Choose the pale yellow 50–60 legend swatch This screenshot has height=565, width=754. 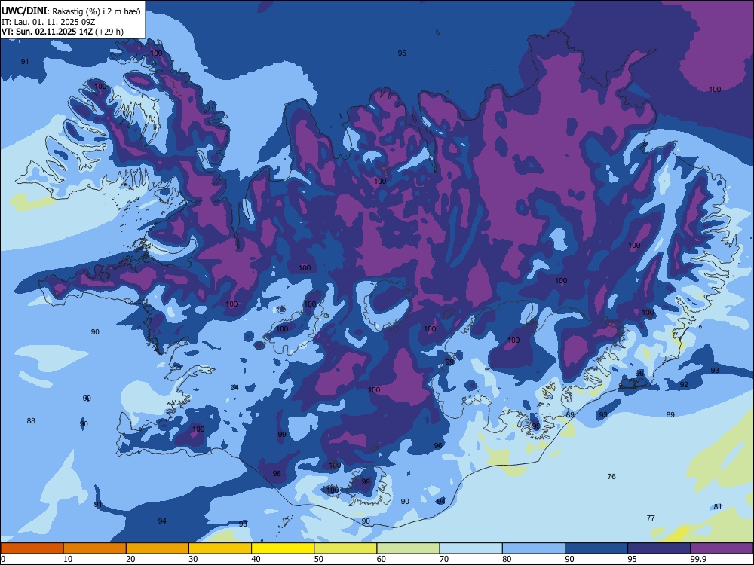345,548
